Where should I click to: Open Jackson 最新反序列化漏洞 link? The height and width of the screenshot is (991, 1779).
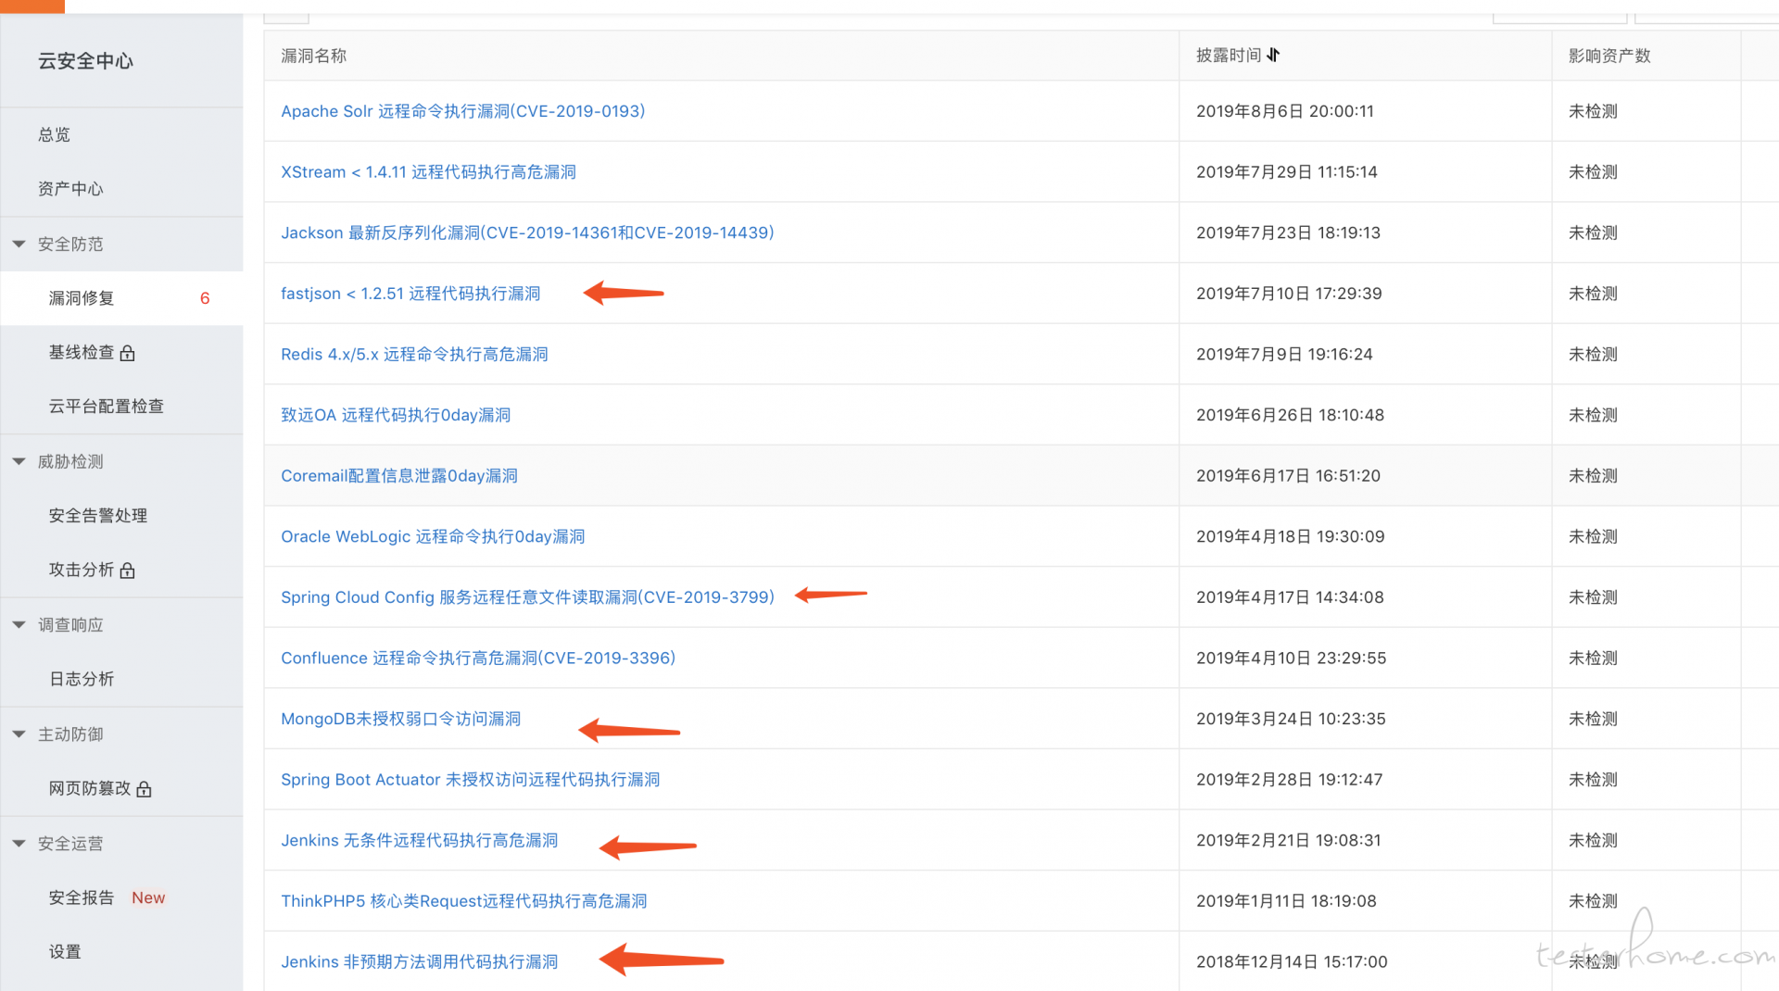(527, 232)
